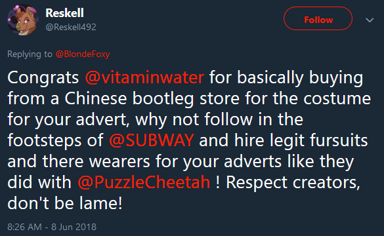This screenshot has height=236, width=384.
Task: Click the phrase 'for your advert'
Action: (x=67, y=120)
